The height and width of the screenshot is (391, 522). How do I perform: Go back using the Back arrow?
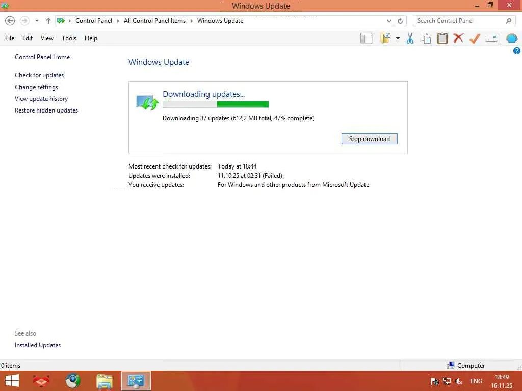[10, 21]
